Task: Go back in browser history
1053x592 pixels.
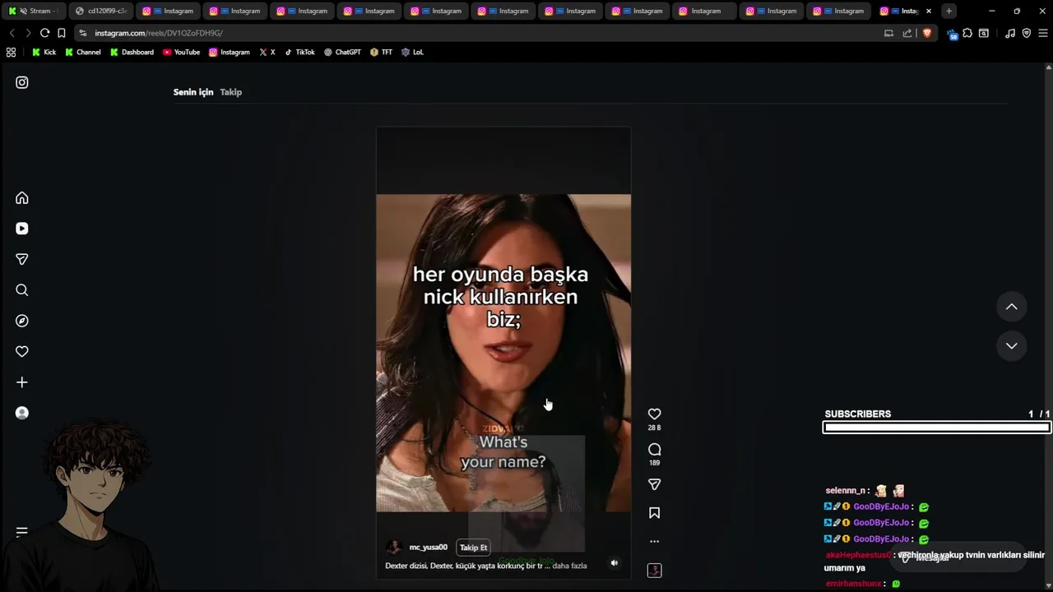Action: coord(12,33)
